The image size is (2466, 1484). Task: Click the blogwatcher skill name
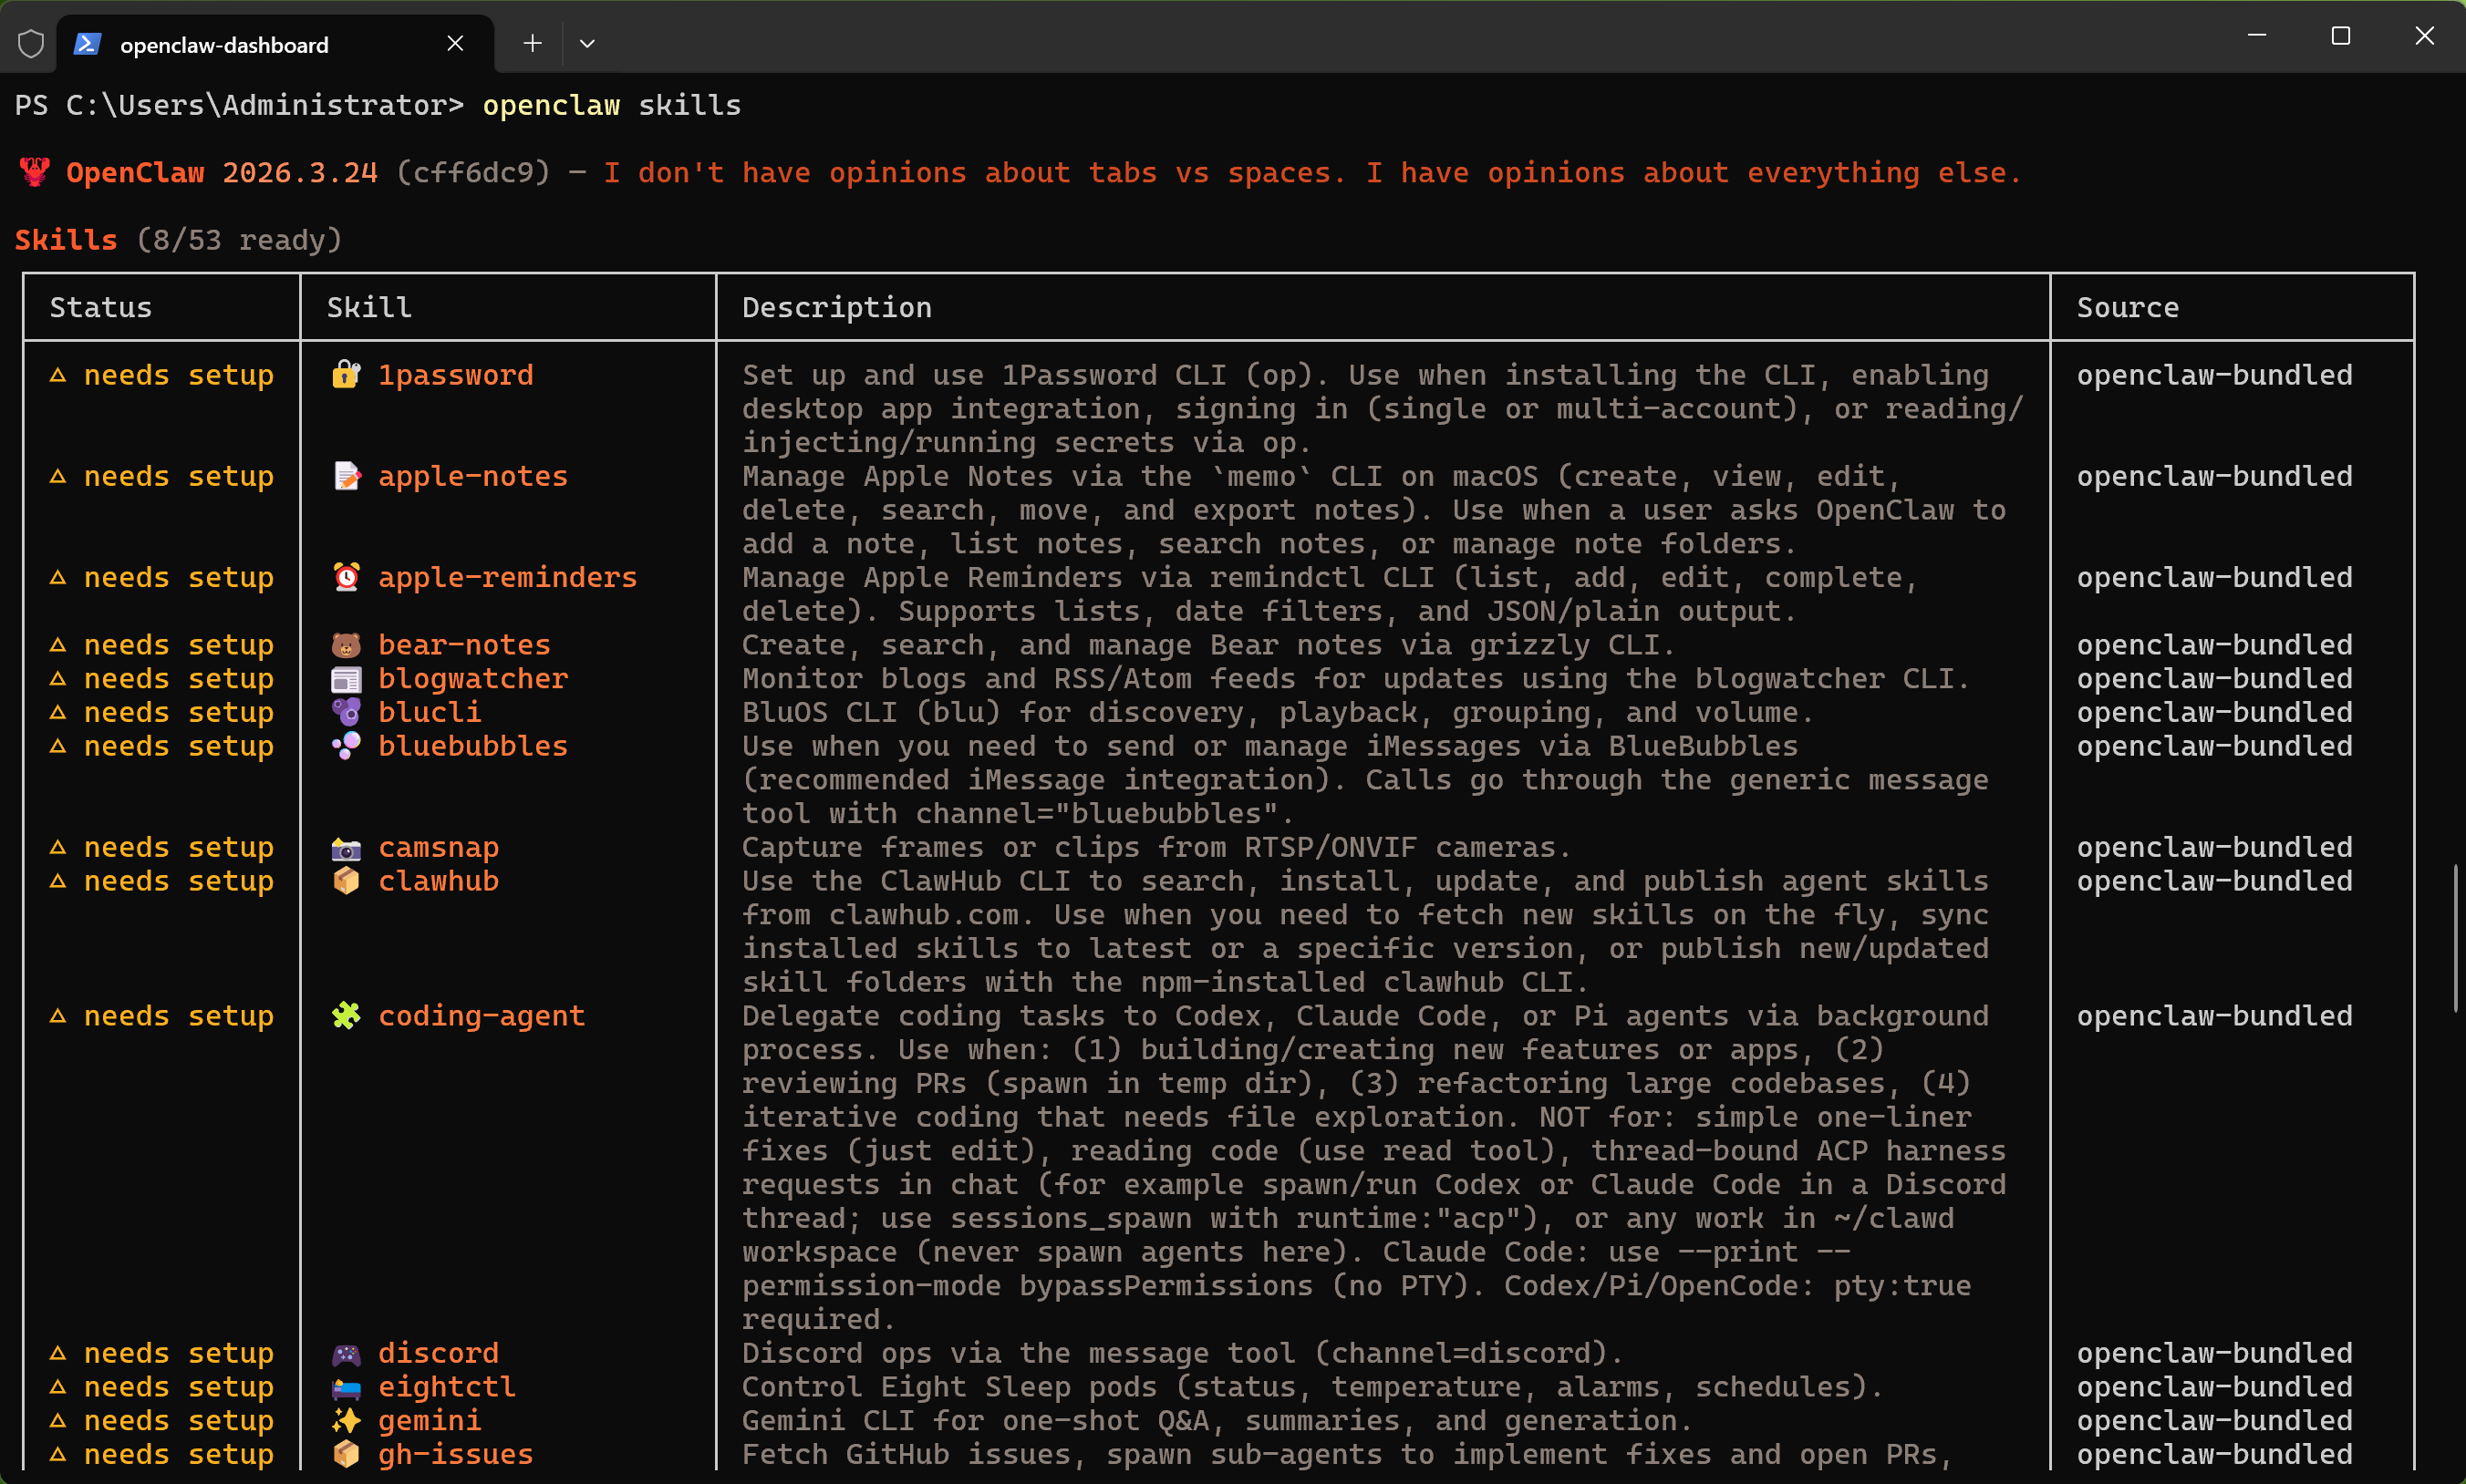472,679
